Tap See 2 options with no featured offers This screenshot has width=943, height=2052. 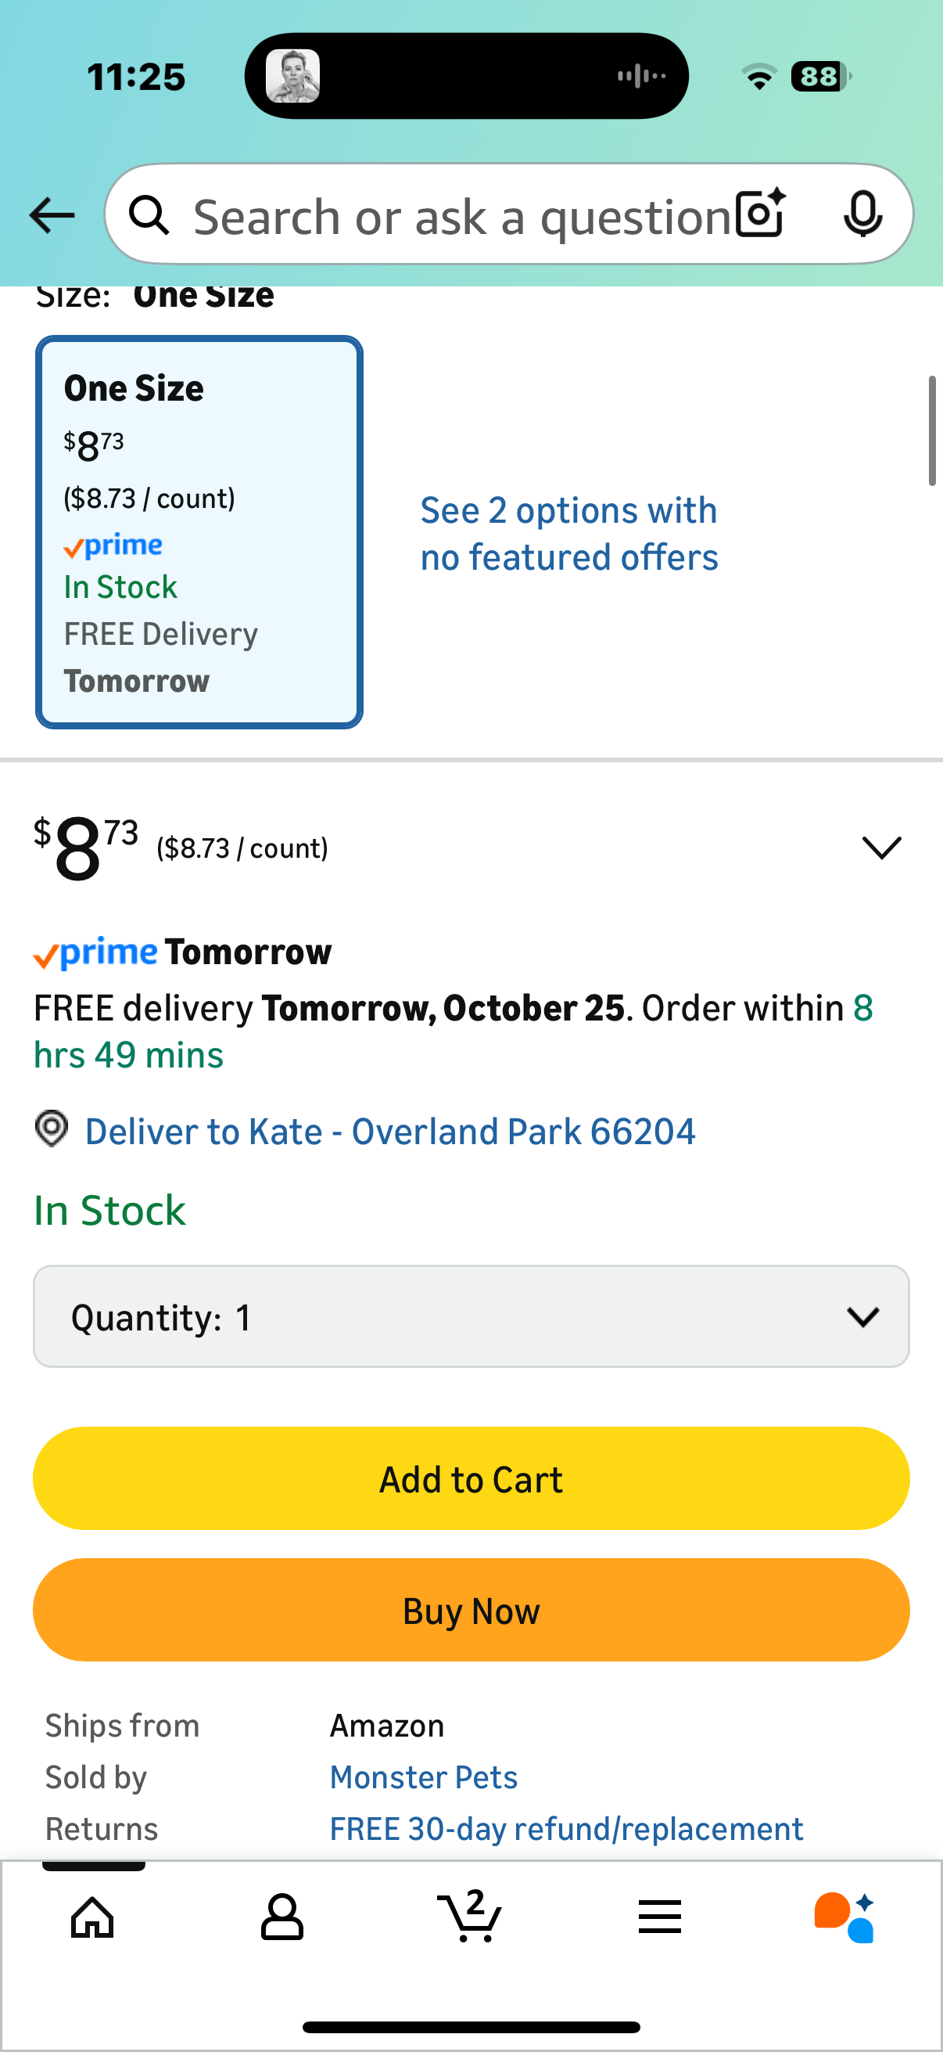569,534
